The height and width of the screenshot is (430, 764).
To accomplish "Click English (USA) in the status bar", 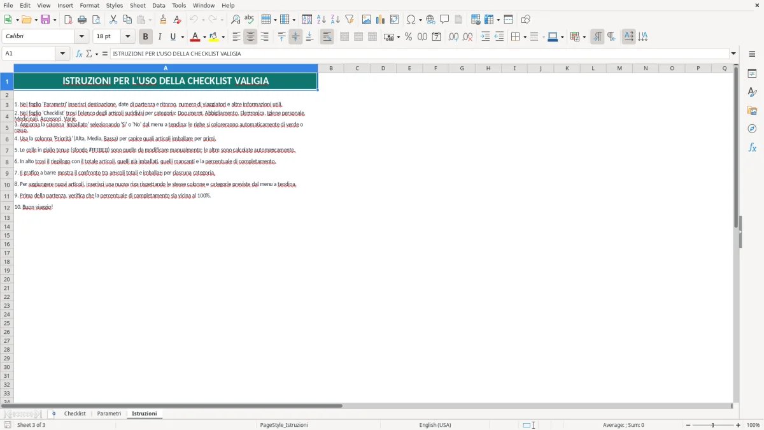I will coord(435,425).
